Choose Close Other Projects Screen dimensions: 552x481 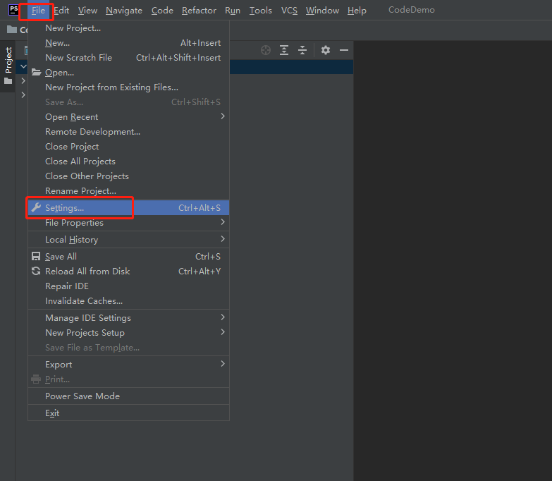tap(128, 176)
